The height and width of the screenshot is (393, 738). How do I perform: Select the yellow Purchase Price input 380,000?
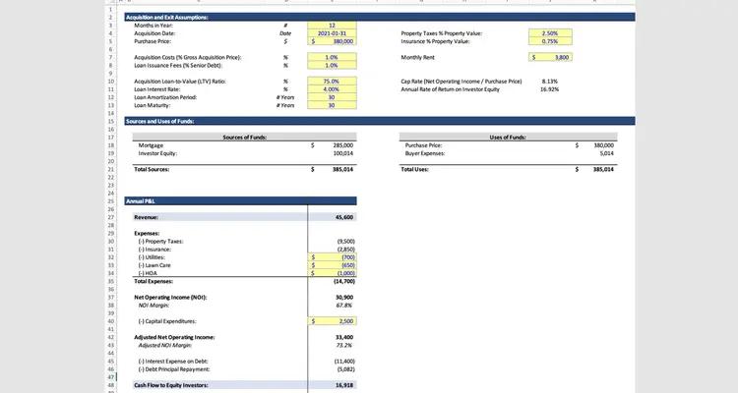[332, 41]
